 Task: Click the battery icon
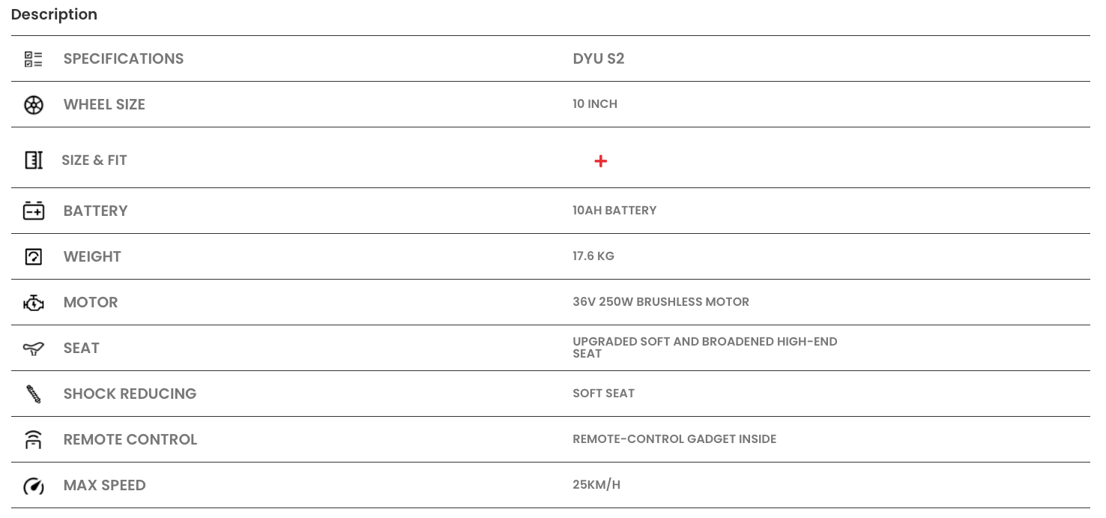point(34,211)
